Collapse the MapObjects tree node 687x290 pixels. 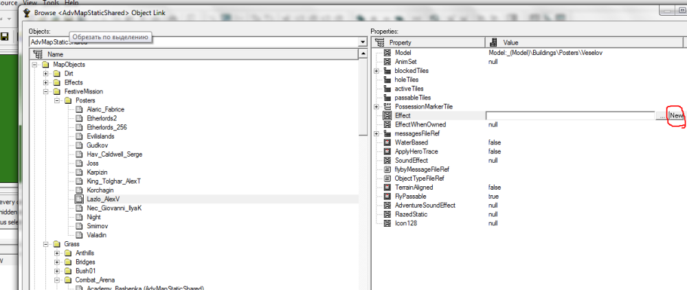pos(34,65)
